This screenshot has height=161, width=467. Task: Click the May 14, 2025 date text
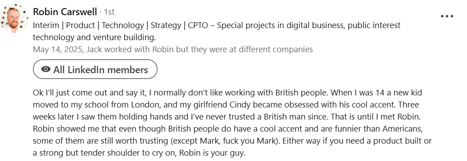click(x=58, y=50)
